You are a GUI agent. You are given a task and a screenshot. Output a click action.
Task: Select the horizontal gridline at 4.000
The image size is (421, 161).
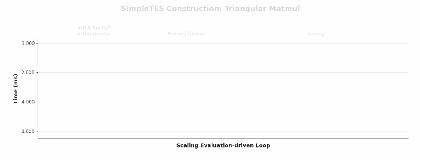223,102
